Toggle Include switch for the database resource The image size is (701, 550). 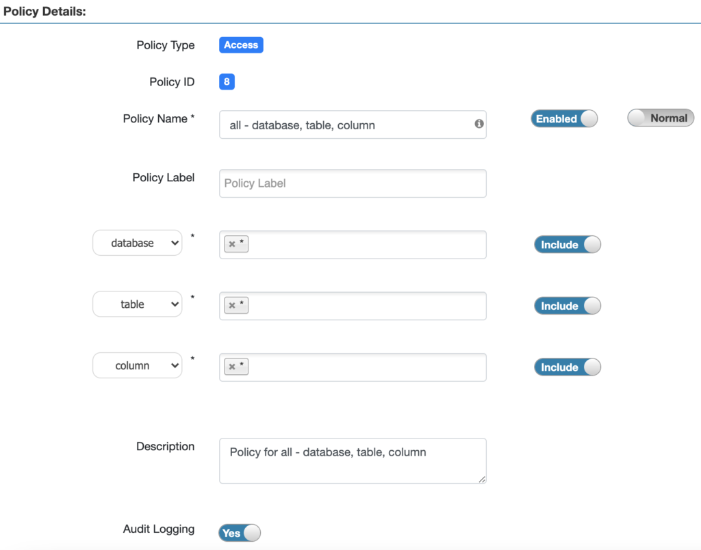coord(567,245)
